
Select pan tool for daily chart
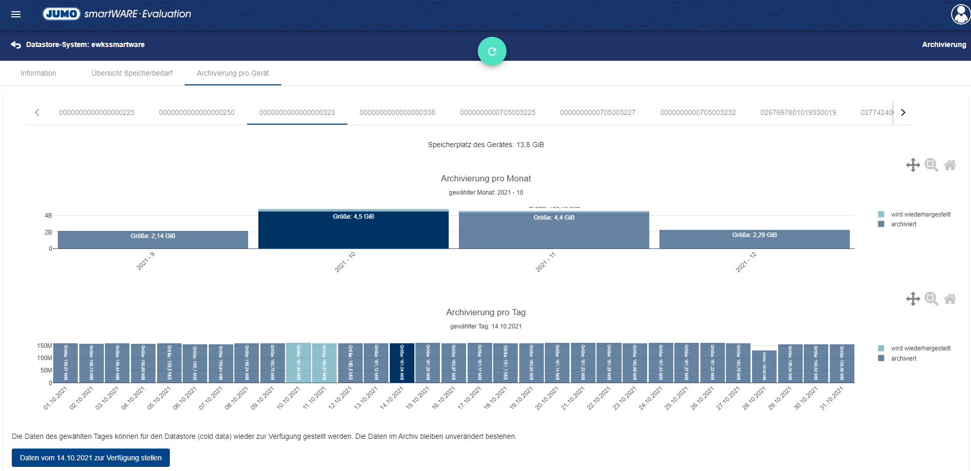pyautogui.click(x=913, y=299)
